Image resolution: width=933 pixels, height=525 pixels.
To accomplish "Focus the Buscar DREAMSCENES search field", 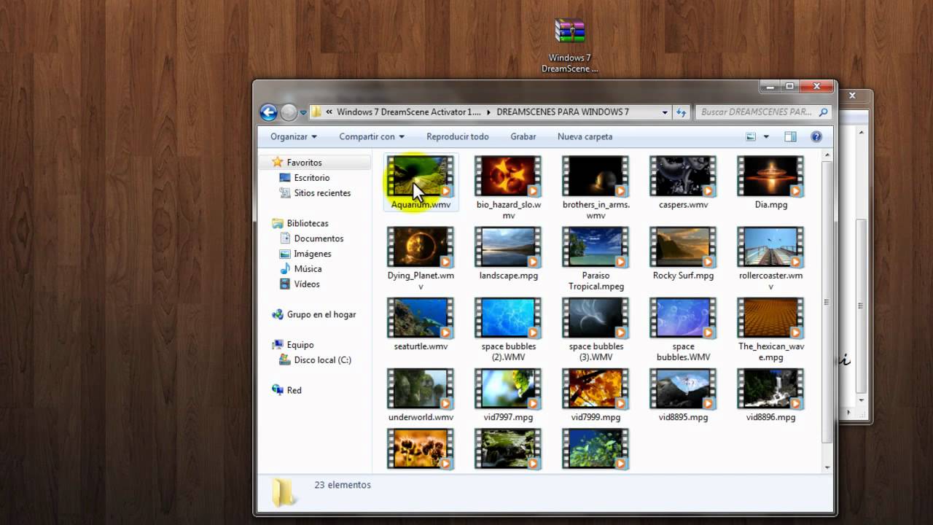I will (x=762, y=112).
